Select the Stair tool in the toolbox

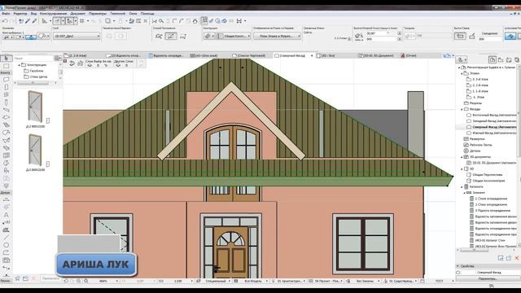[6, 125]
